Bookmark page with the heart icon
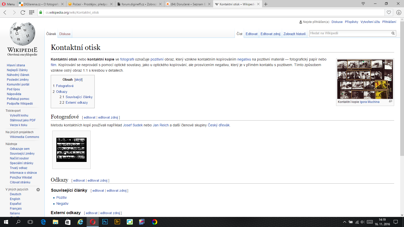 389,12
